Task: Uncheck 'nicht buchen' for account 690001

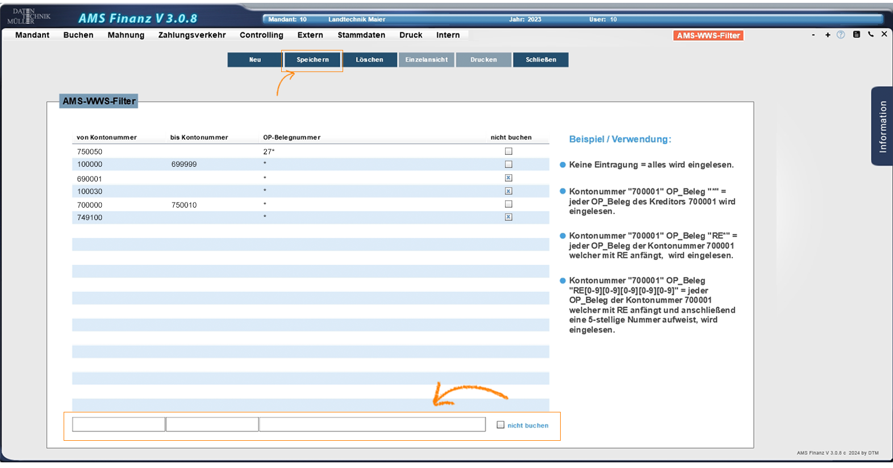Action: pyautogui.click(x=508, y=178)
